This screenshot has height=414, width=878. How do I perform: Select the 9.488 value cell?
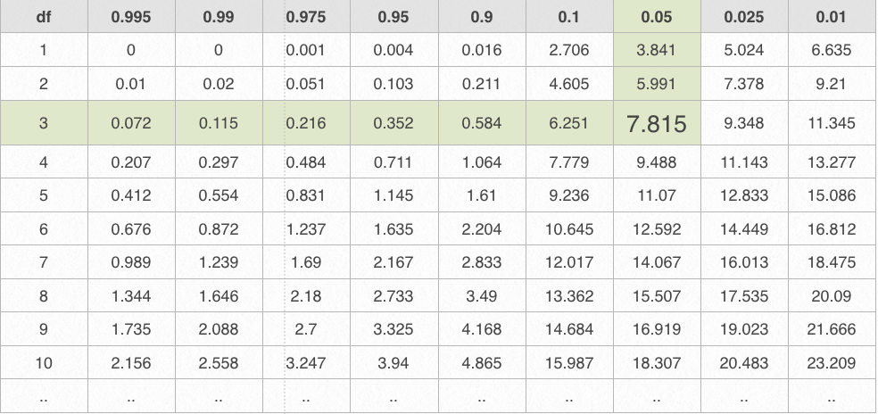click(x=657, y=162)
